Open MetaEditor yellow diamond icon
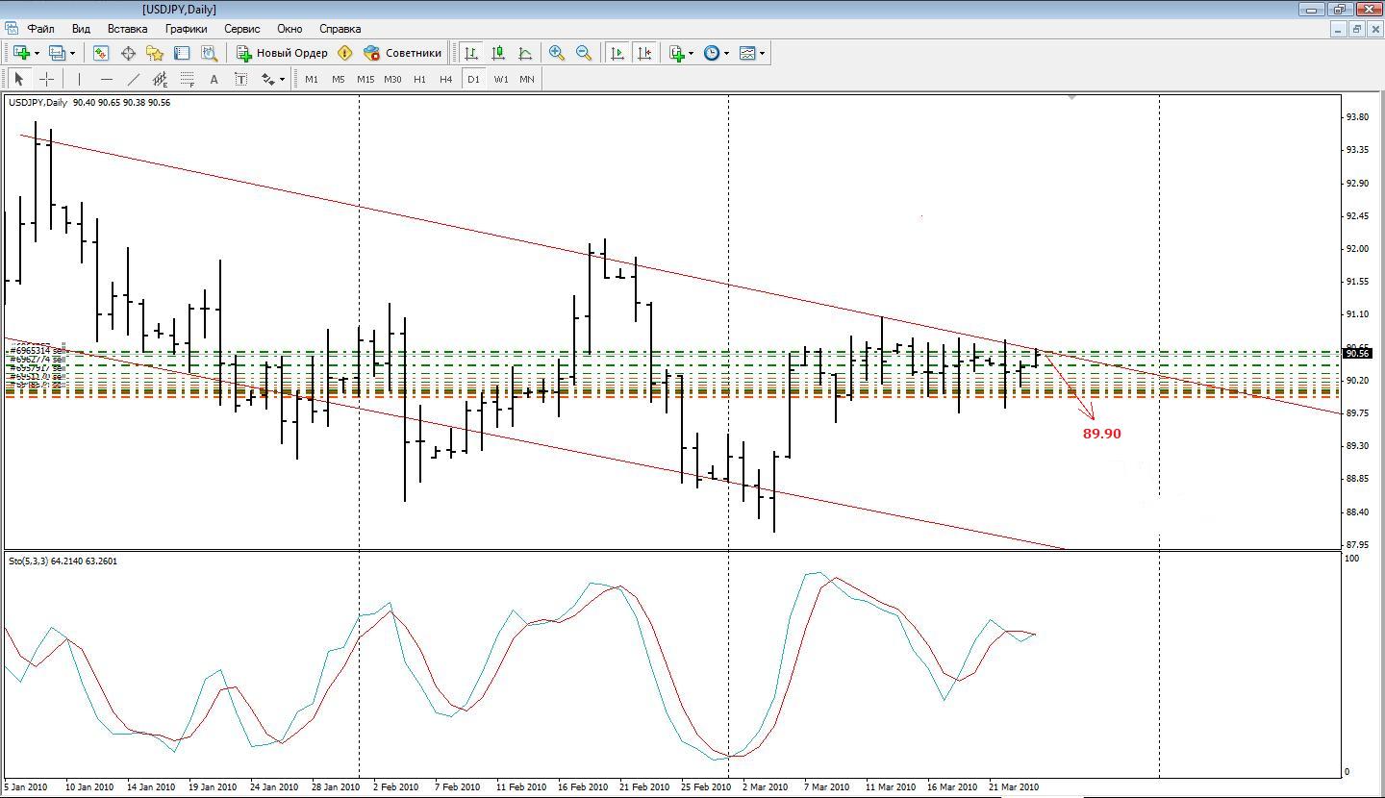The height and width of the screenshot is (798, 1385). (x=345, y=53)
